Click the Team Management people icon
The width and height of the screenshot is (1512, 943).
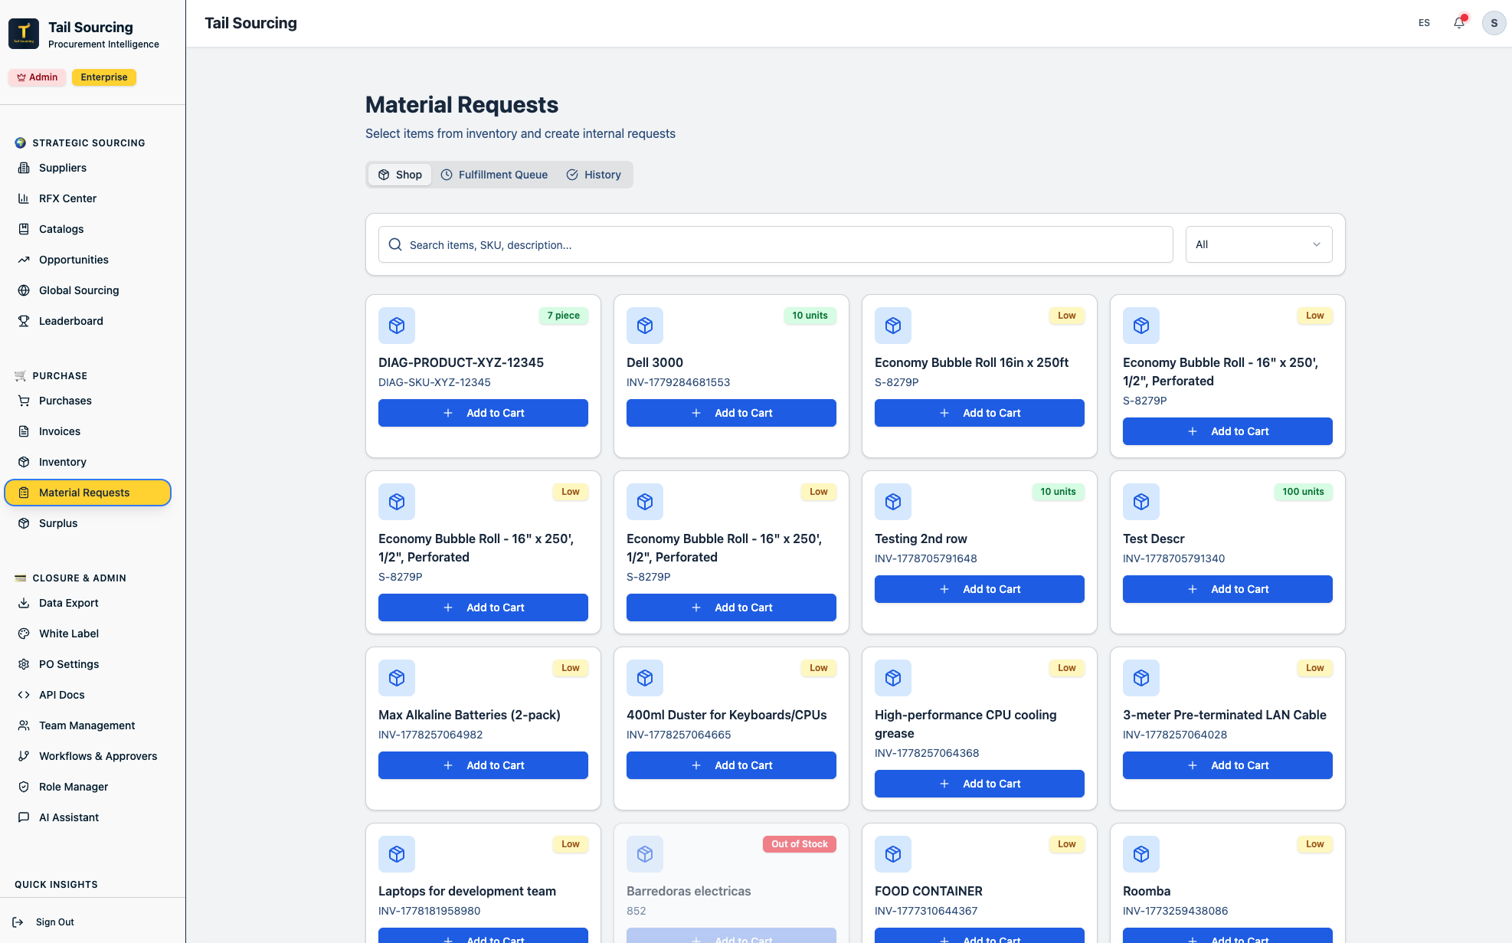(24, 725)
